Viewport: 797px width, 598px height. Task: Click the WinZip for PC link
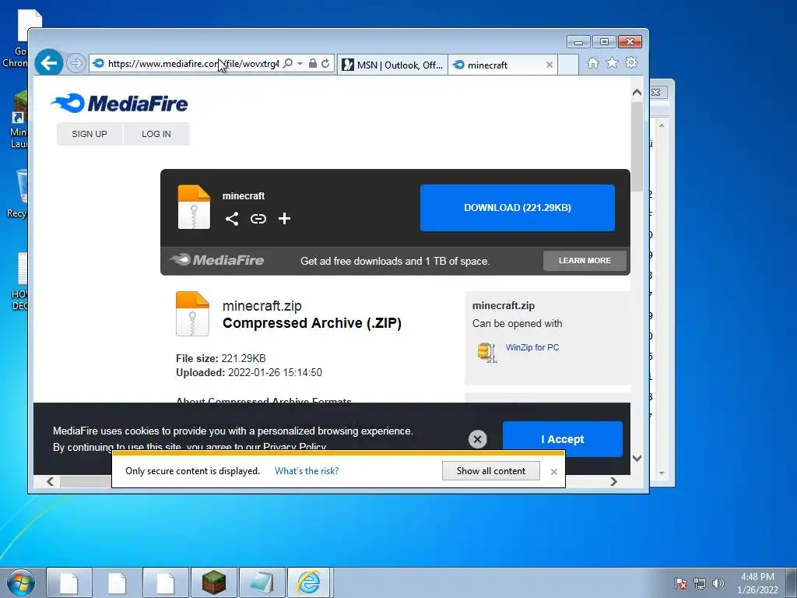coord(532,347)
